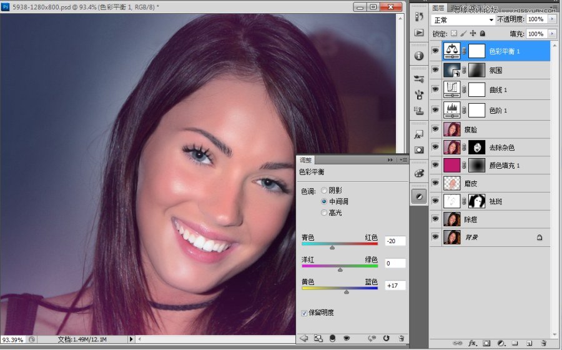Toggle adjustment visibility eye in Adjustments panel
This screenshot has height=350, width=562.
click(x=346, y=338)
